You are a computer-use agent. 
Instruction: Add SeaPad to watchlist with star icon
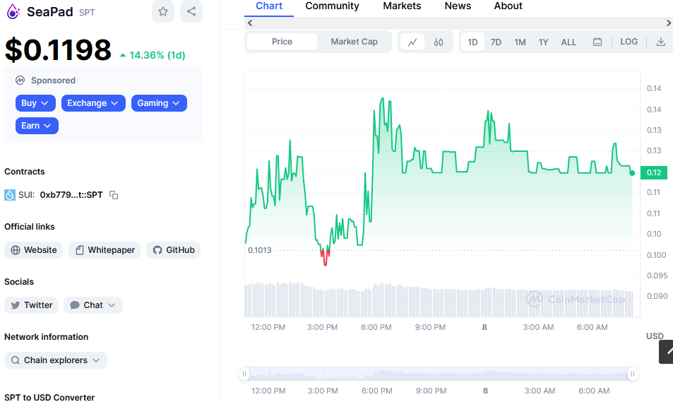click(163, 11)
